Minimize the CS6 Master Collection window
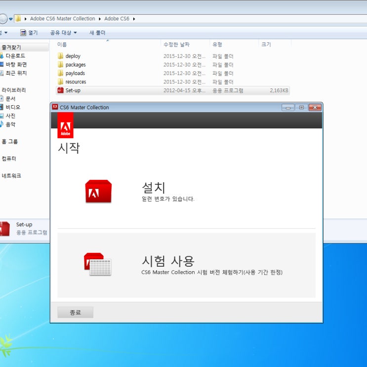Screen dimensions: 367x367 (x=288, y=108)
